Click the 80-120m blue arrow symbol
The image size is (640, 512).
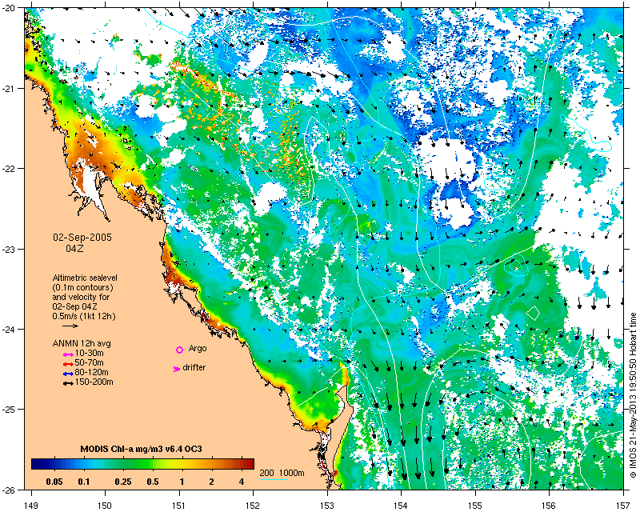click(x=68, y=374)
